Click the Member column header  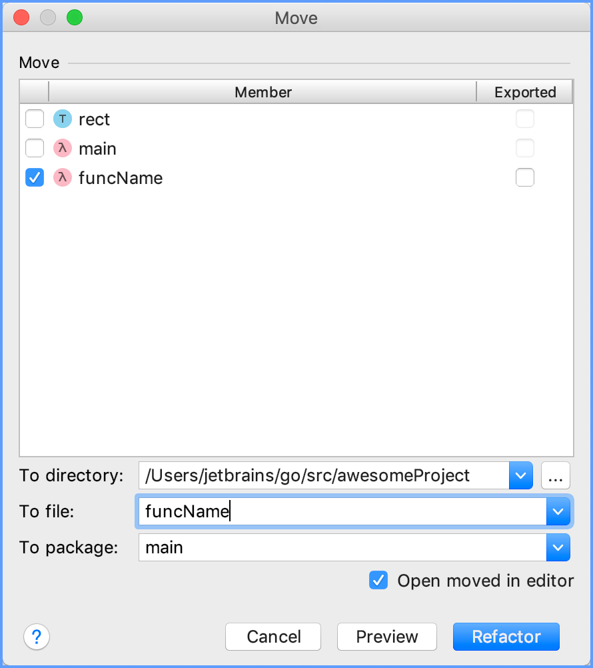263,92
